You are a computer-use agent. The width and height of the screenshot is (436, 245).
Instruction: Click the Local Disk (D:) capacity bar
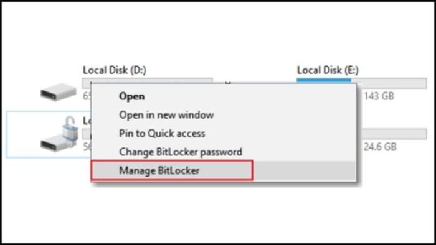[148, 81]
